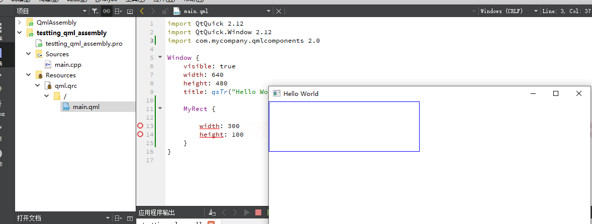
Task: Click main.qml file icon in editor toolbar
Action: pyautogui.click(x=177, y=12)
